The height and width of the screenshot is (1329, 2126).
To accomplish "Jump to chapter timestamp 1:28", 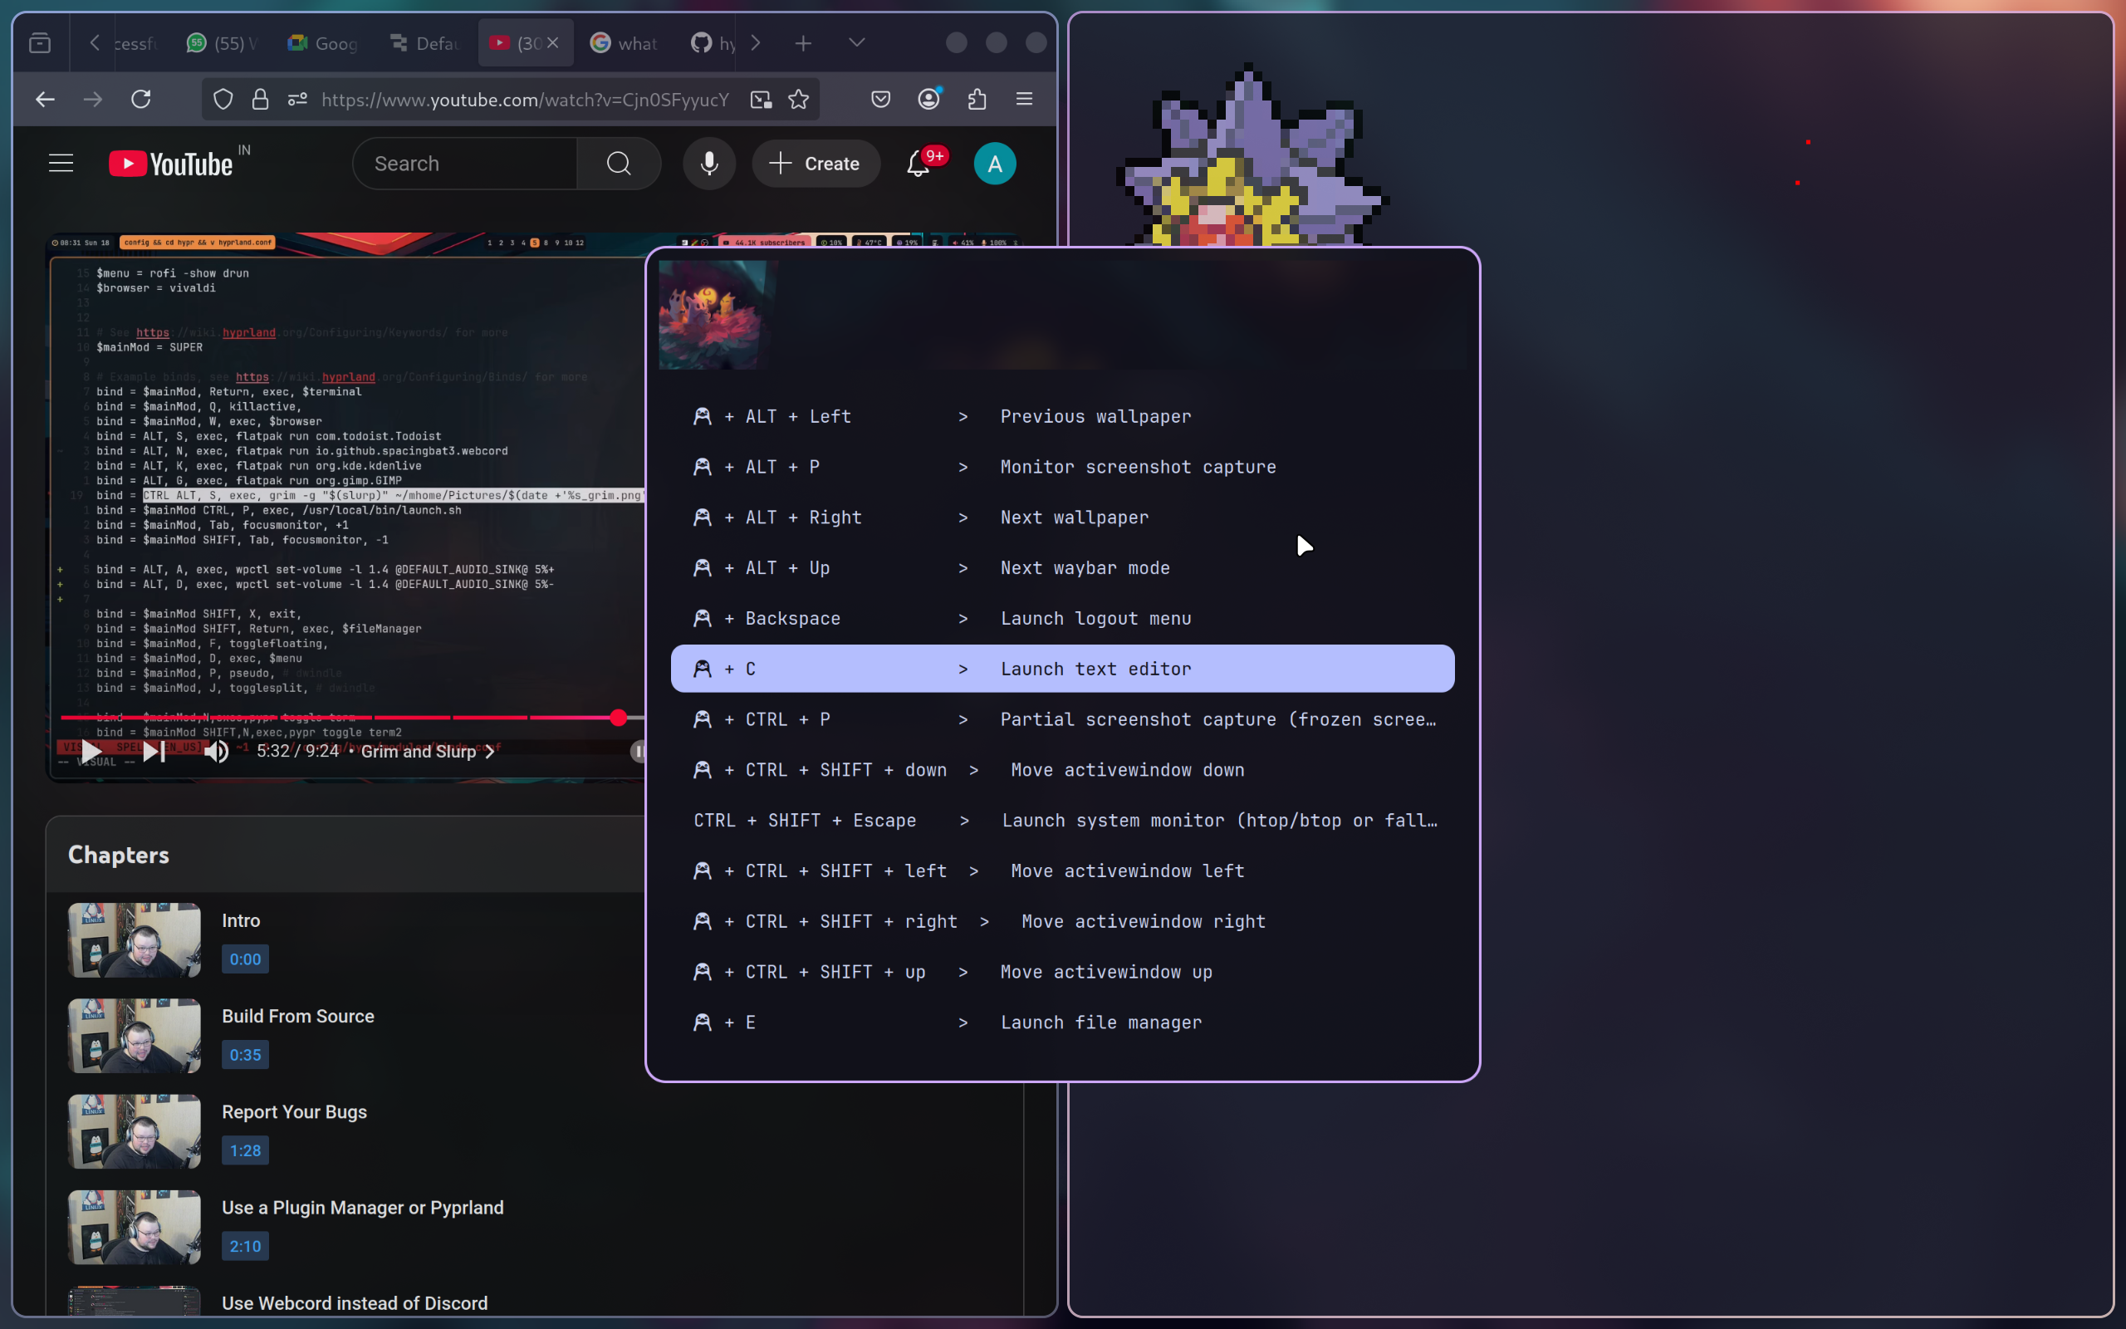I will click(245, 1150).
